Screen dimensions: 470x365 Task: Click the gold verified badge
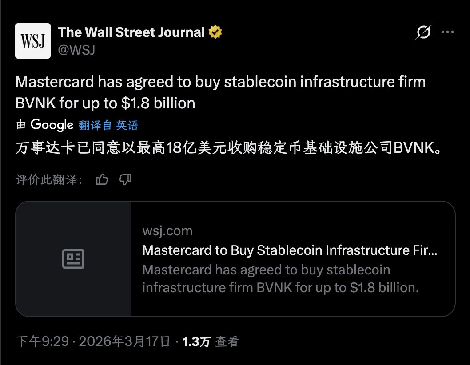coord(215,32)
